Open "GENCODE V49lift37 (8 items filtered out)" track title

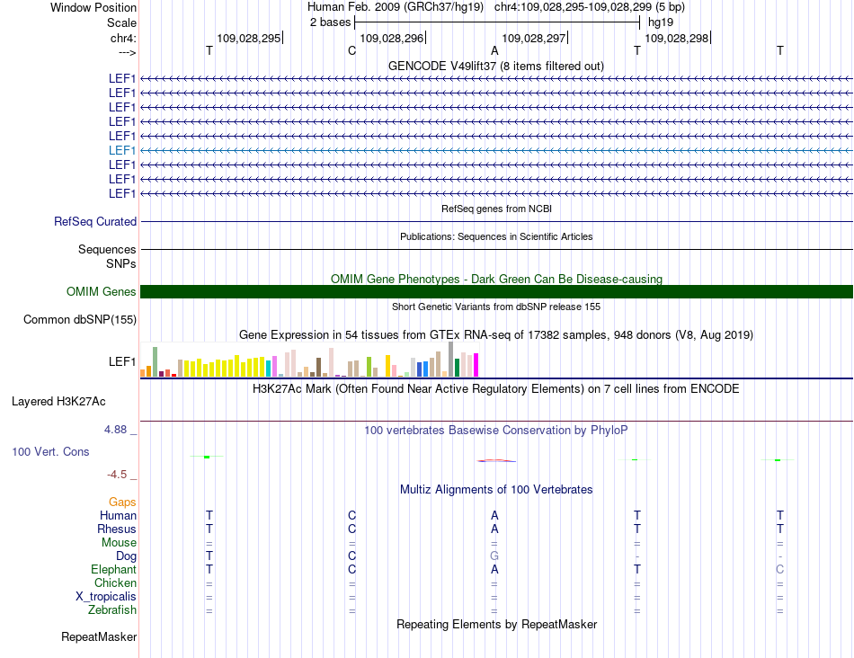(495, 66)
